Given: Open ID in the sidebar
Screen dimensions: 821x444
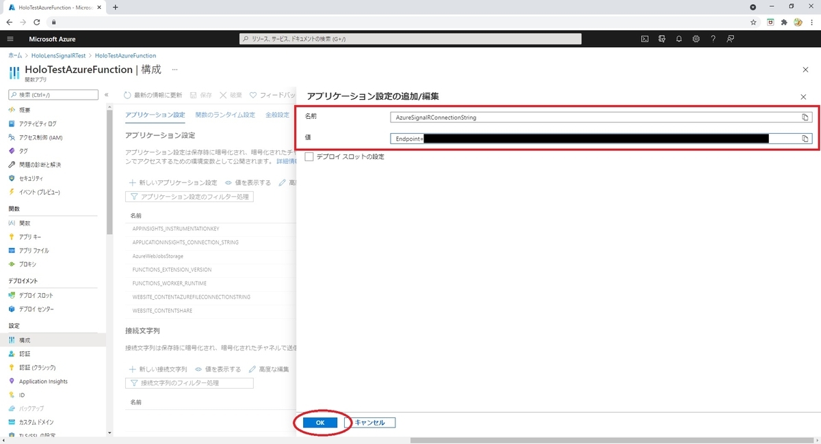Looking at the screenshot, I should [x=22, y=395].
